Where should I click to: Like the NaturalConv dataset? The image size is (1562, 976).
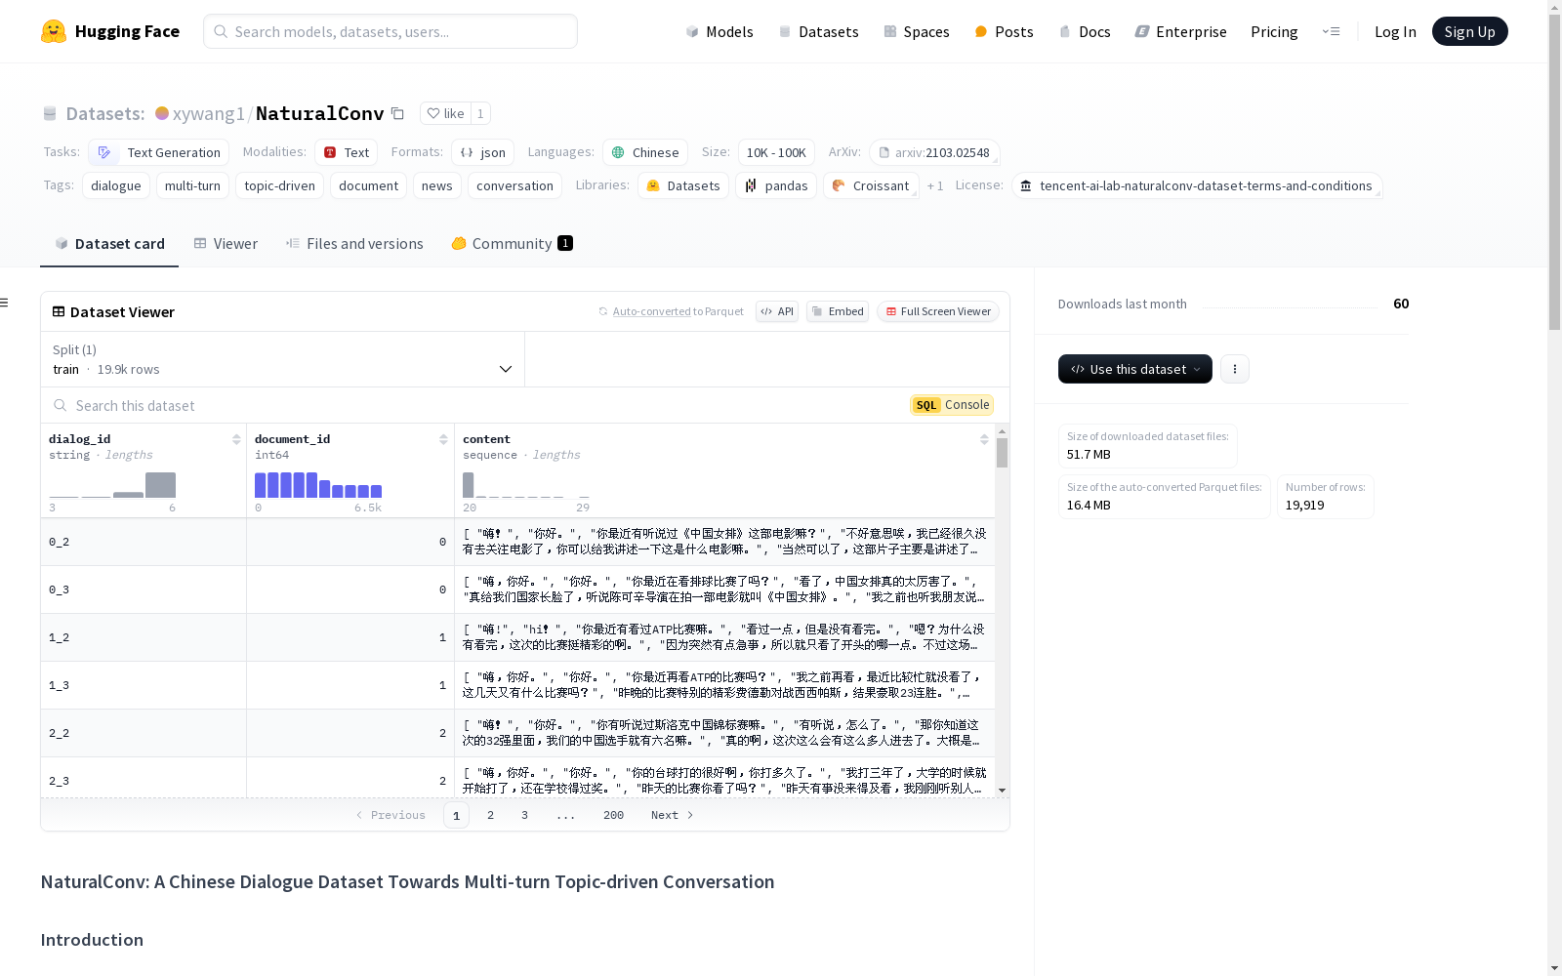tap(445, 113)
